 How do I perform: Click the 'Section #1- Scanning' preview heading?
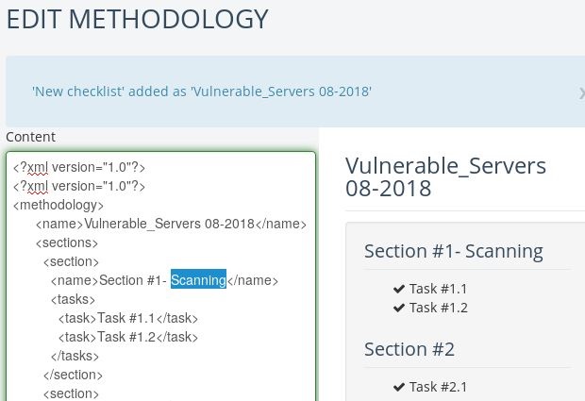point(453,251)
